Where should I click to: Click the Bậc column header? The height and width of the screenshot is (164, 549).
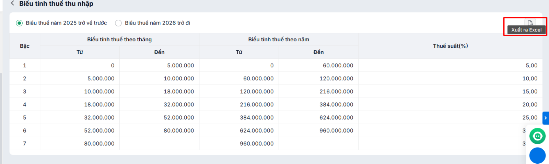(25, 46)
